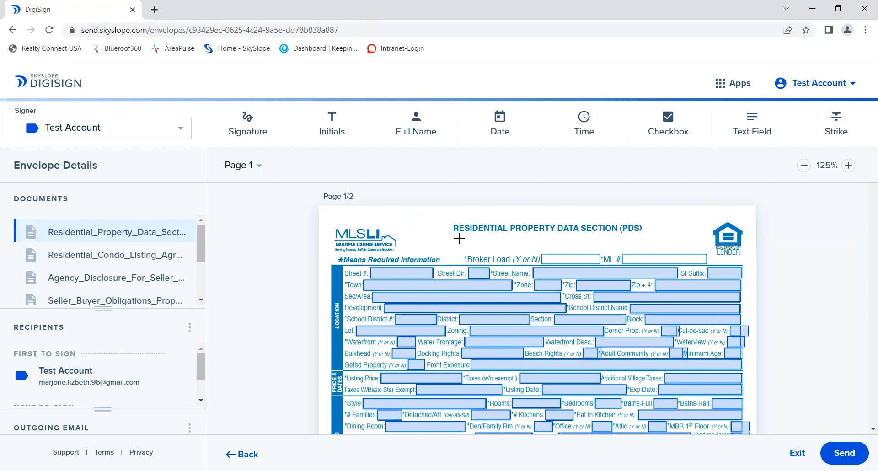
Task: Open Dashboard Keepin bookmark
Action: click(x=318, y=48)
